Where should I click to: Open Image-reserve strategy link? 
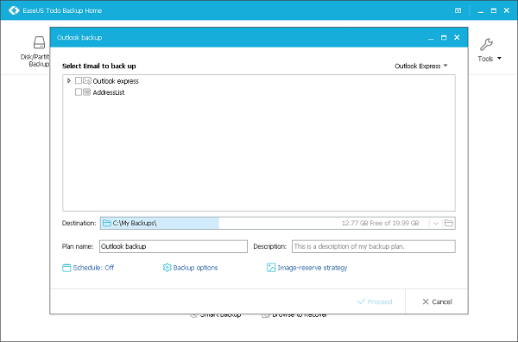[x=313, y=268]
